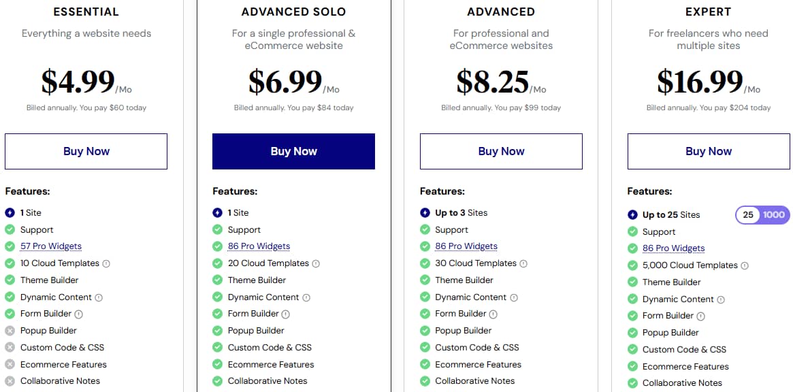Viewport: 793px width, 392px height.
Task: Click the grey X beside Essential Popup Builder
Action: click(x=10, y=331)
